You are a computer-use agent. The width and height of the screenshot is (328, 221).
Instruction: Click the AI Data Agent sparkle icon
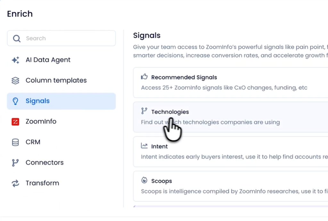(15, 60)
